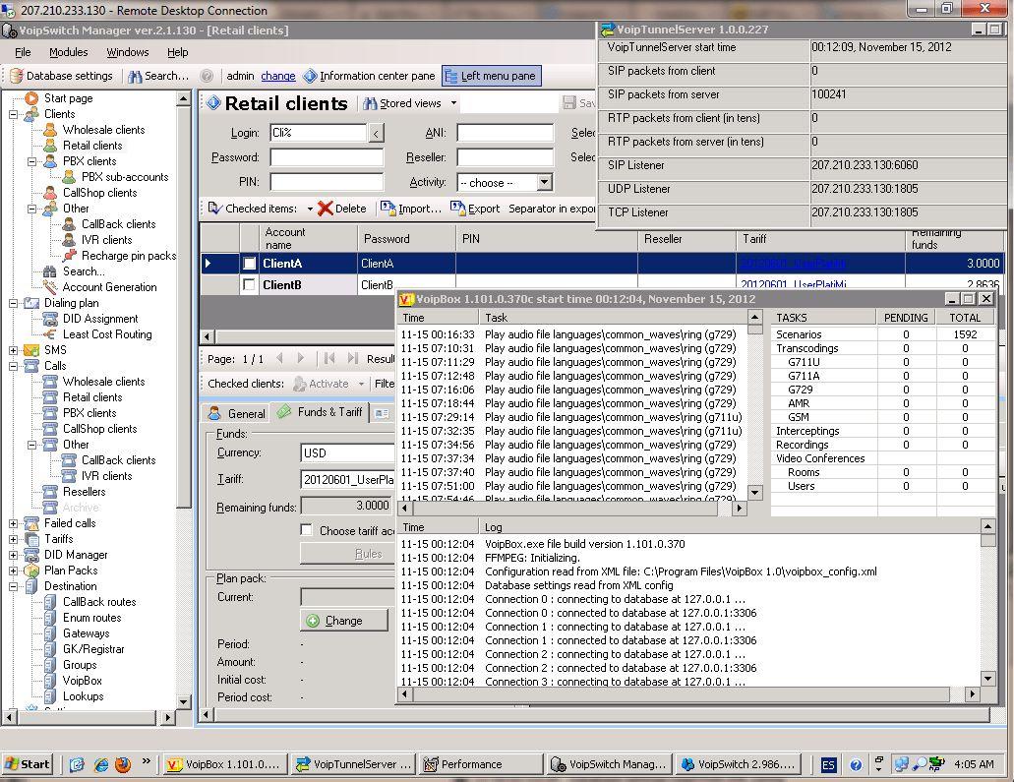This screenshot has height=782, width=1014.
Task: Click the SMS envelope icon
Action: pyautogui.click(x=31, y=350)
